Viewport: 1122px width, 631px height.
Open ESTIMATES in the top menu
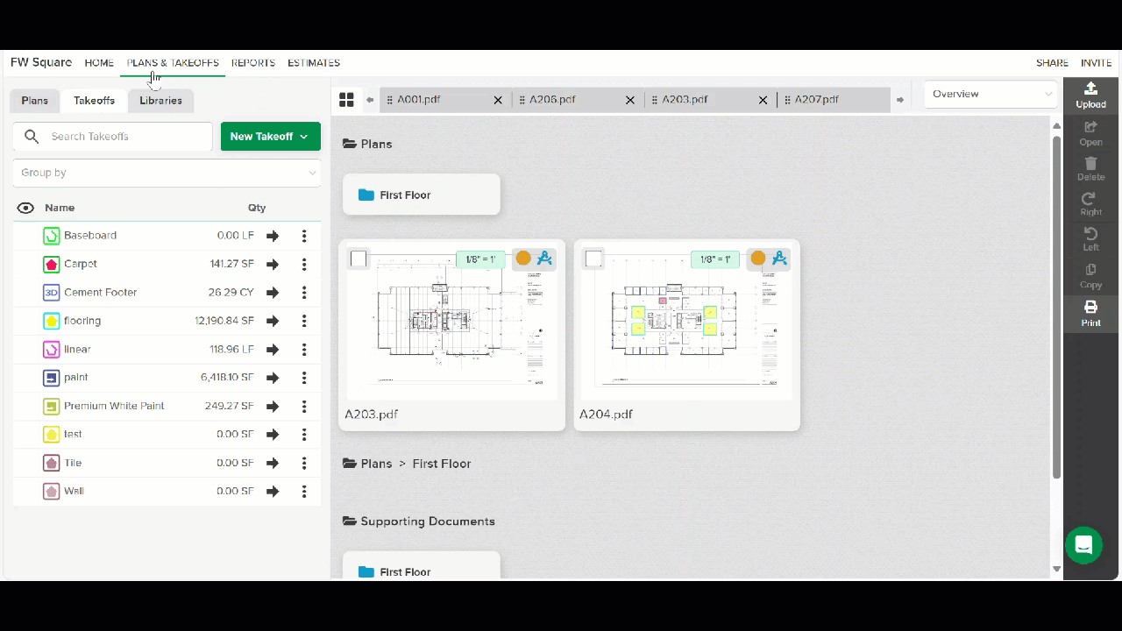click(x=314, y=63)
